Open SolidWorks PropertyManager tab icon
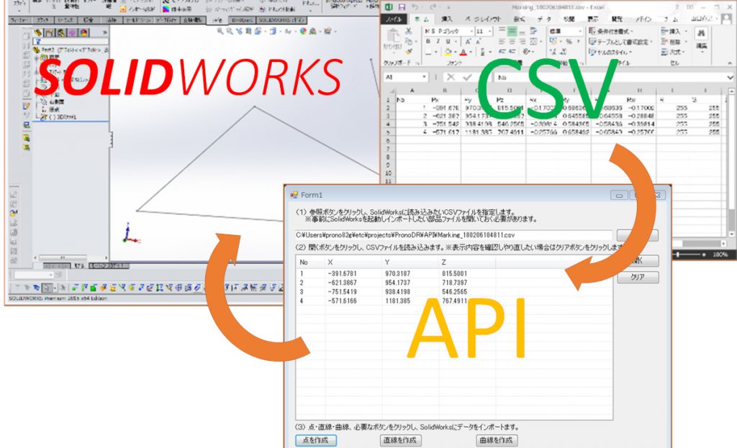This screenshot has width=737, height=448. pyautogui.click(x=50, y=32)
